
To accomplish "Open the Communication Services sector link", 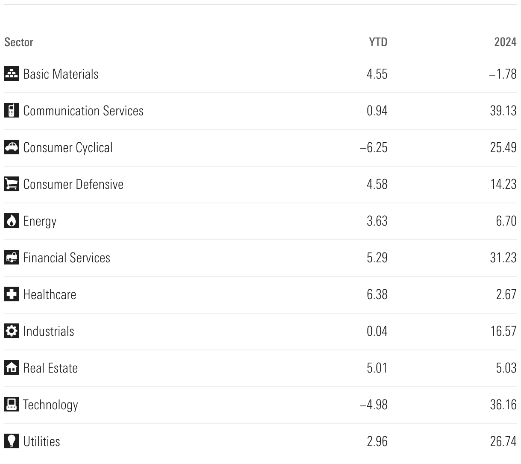I will coord(83,111).
